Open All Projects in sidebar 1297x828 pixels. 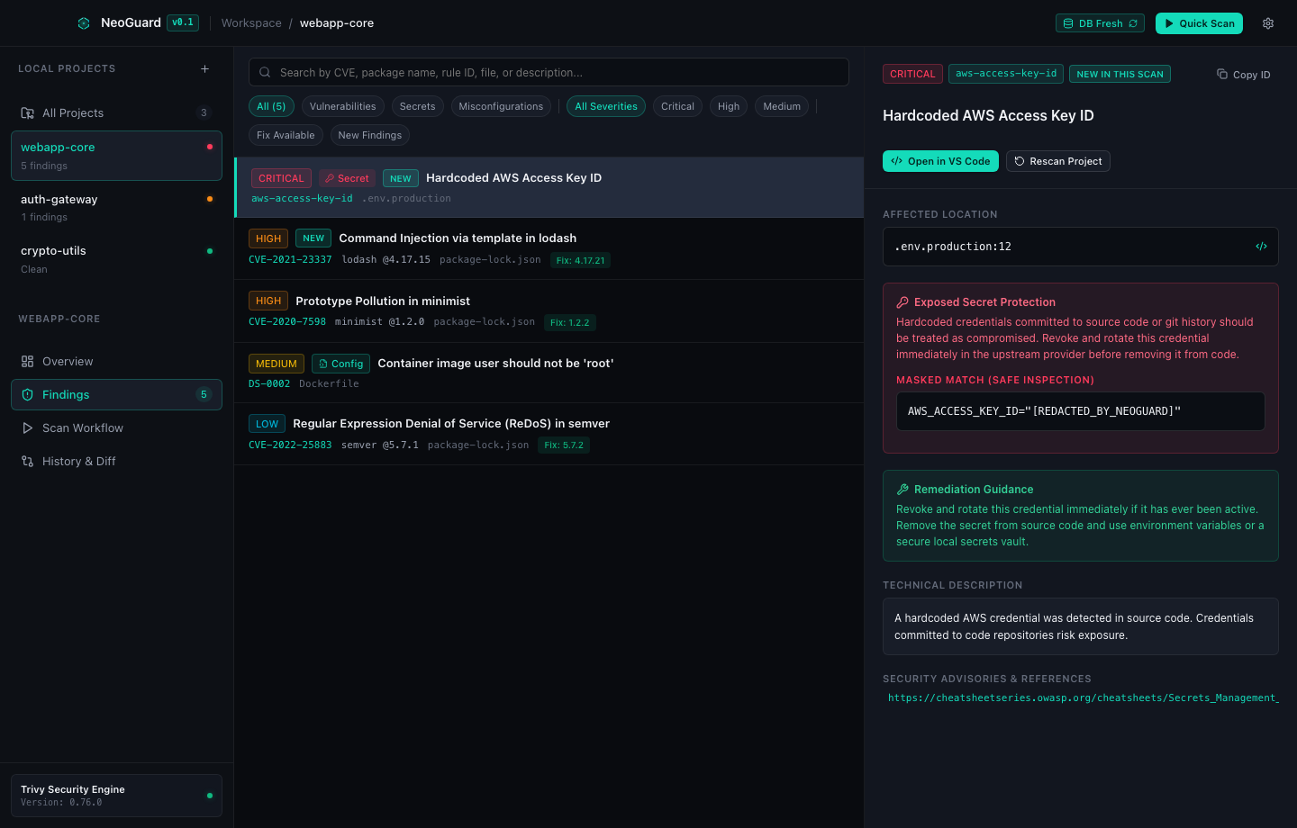point(116,112)
